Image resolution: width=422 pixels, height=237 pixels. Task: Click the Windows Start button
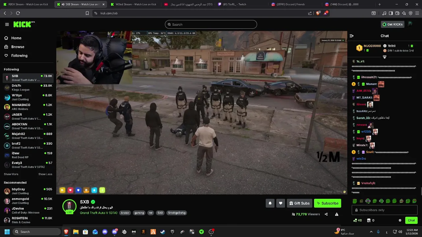tap(7, 232)
